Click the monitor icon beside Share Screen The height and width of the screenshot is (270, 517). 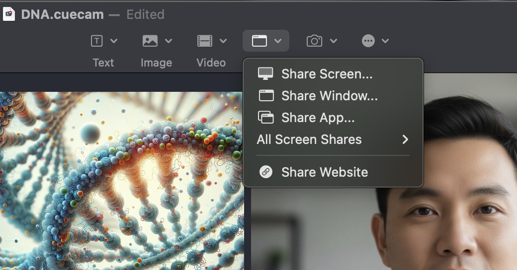[265, 74]
